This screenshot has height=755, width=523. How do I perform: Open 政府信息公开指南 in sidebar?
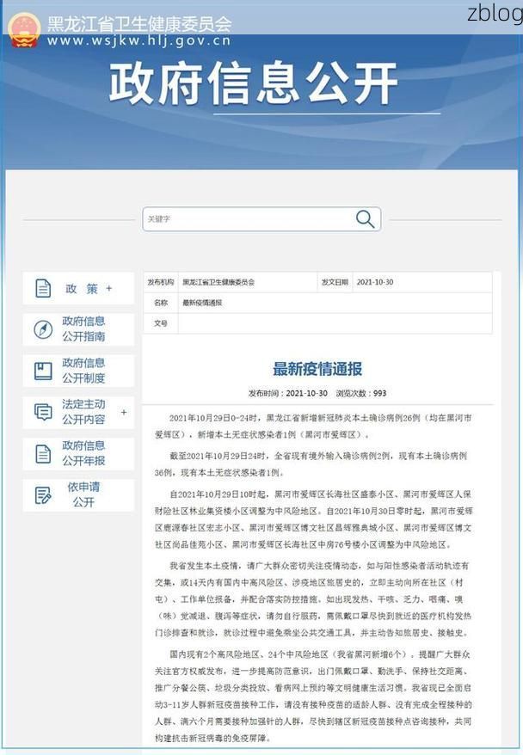pos(78,328)
